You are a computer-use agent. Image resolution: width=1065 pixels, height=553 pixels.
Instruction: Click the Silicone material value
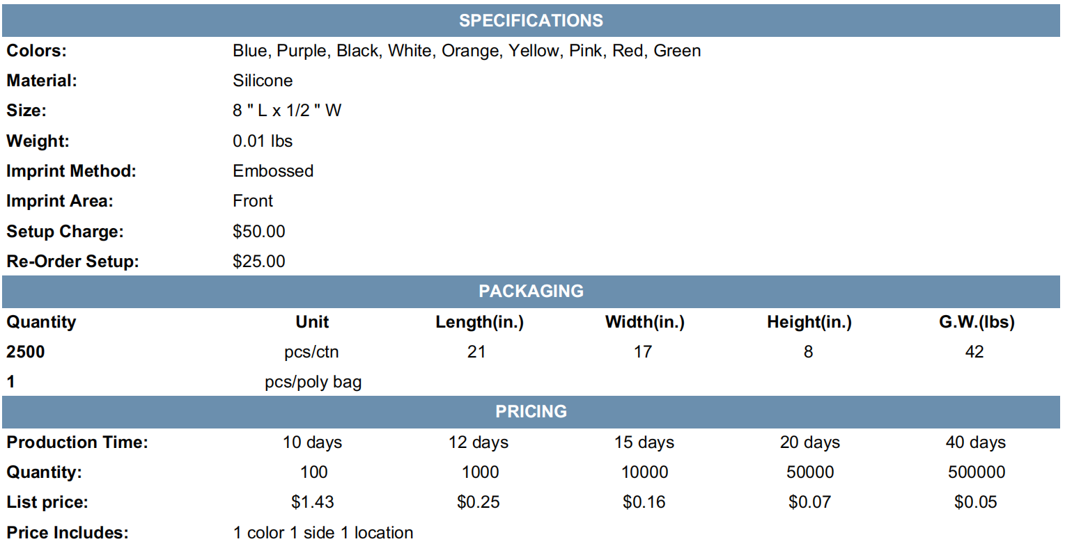(263, 81)
